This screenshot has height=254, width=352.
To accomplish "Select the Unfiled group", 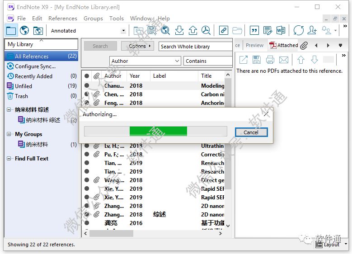I will [x=41, y=86].
